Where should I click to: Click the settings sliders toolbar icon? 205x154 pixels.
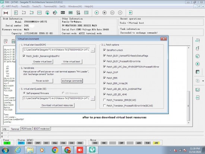tap(78, 13)
